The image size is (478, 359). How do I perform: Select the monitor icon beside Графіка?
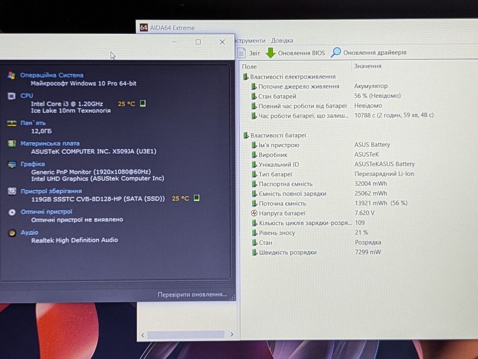point(12,164)
